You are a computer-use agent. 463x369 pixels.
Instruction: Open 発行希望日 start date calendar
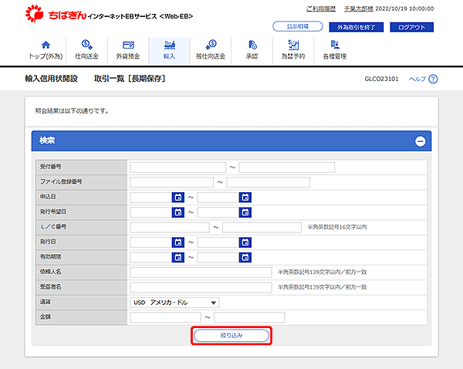tap(178, 212)
